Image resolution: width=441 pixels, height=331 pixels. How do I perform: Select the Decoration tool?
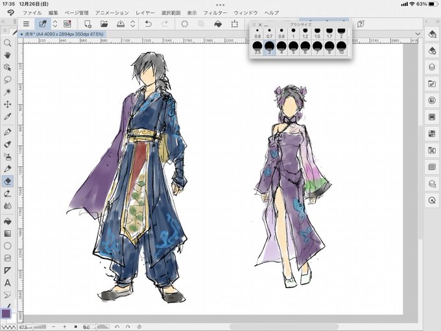(8, 169)
